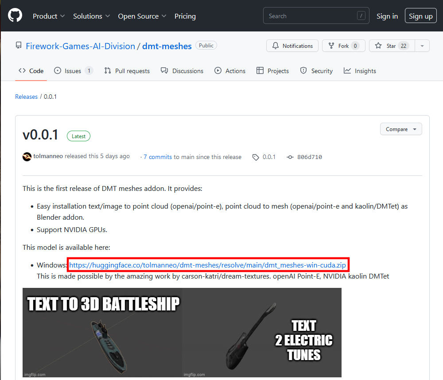
Task: Open commit hash 806d710
Action: (309, 157)
